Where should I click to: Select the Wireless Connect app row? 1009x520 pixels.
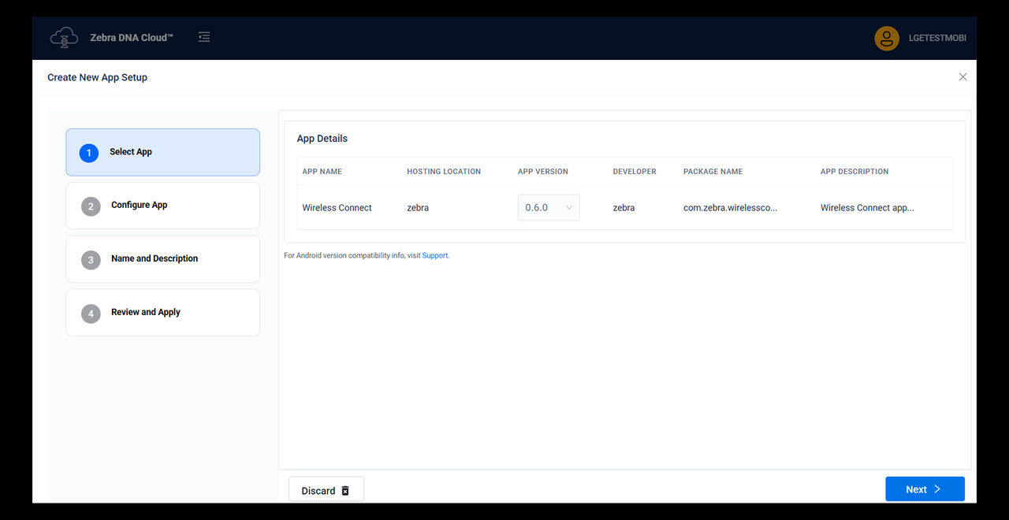click(337, 207)
